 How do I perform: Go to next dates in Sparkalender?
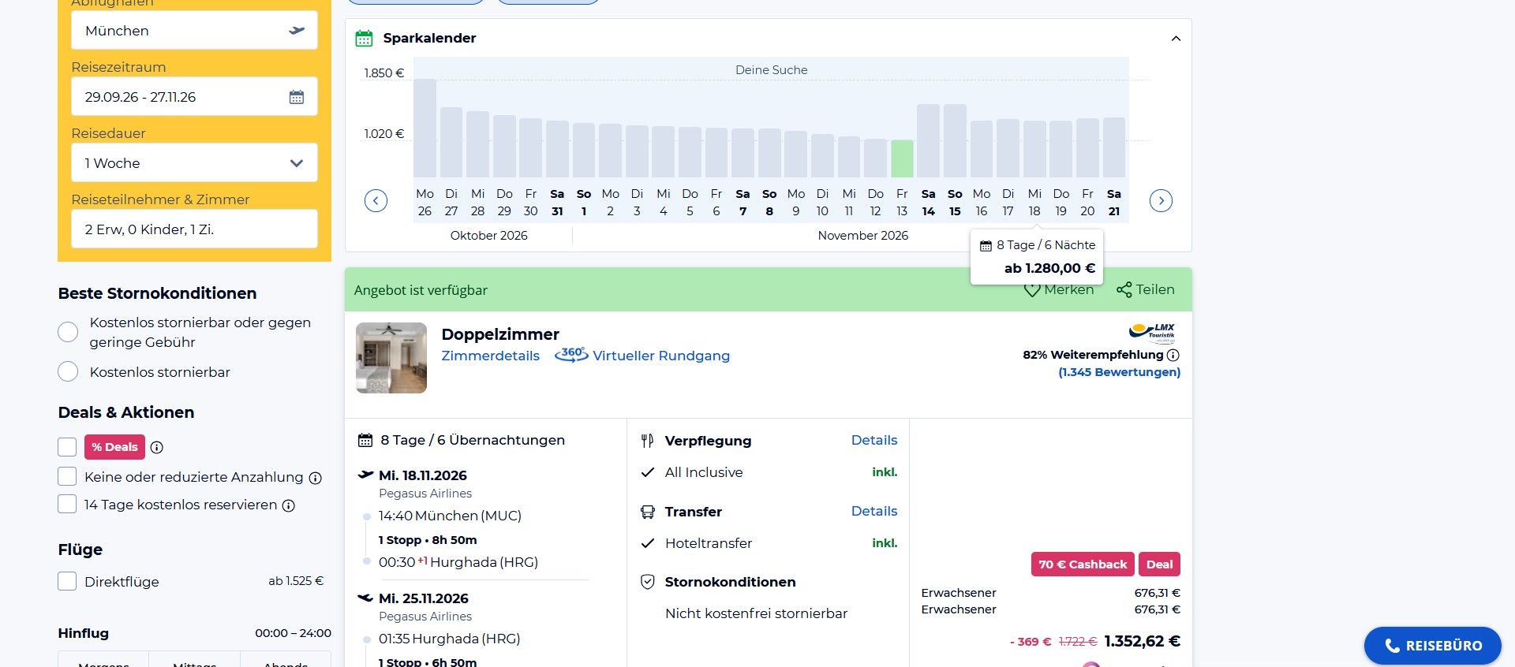pyautogui.click(x=1161, y=201)
